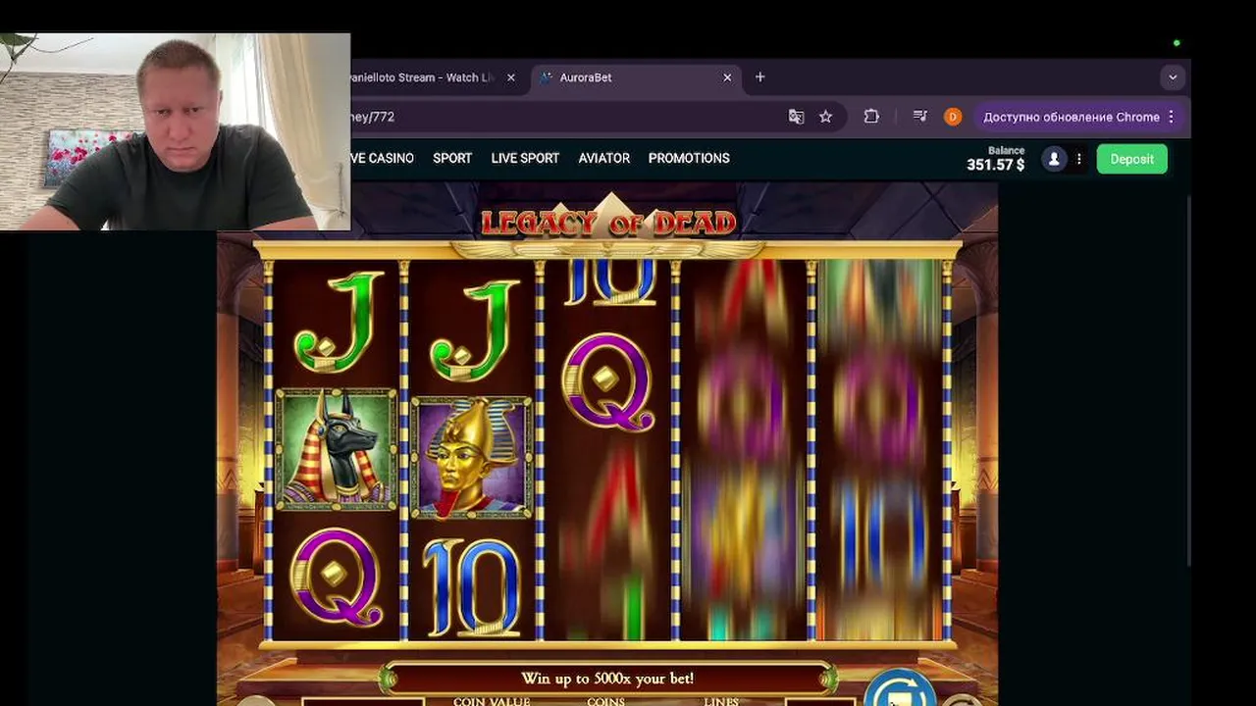Bookmark this page with the star icon
This screenshot has width=1256, height=706.
point(825,117)
